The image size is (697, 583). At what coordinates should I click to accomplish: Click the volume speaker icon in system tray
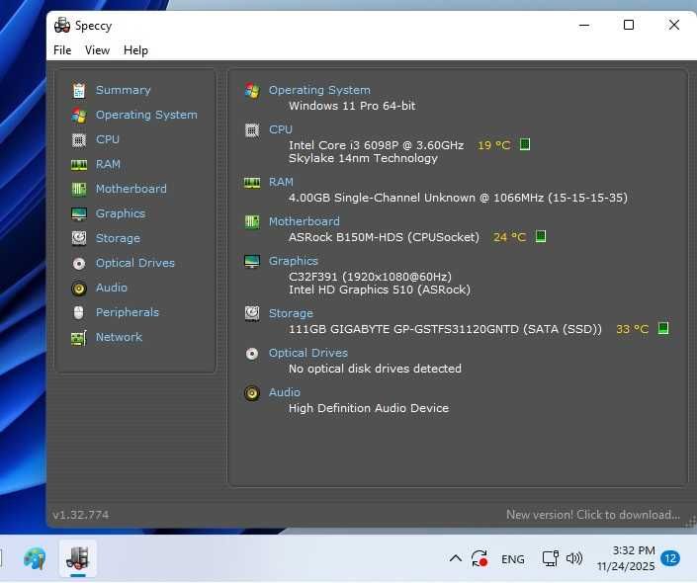pos(574,558)
